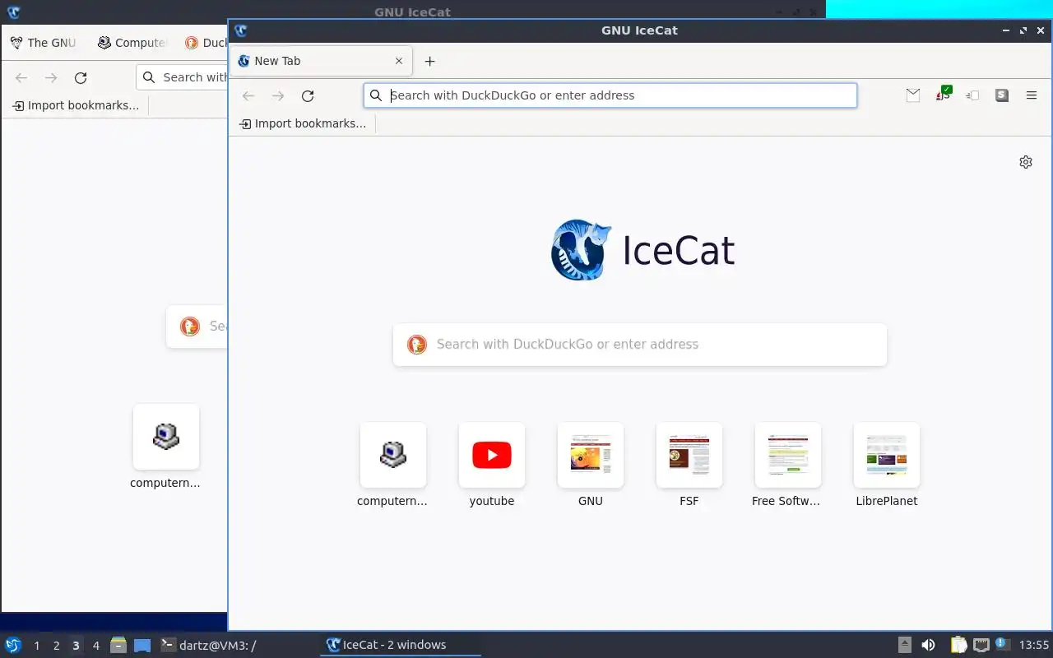Click Import bookmarks in the front window
The width and height of the screenshot is (1053, 658).
[303, 123]
